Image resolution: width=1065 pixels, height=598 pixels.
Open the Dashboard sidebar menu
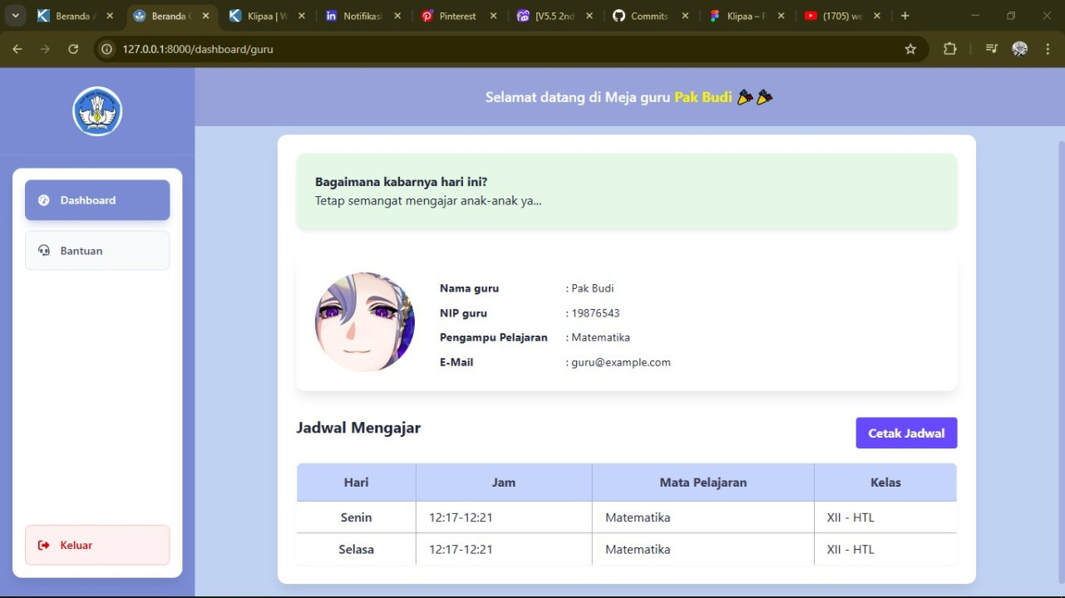[x=97, y=200]
